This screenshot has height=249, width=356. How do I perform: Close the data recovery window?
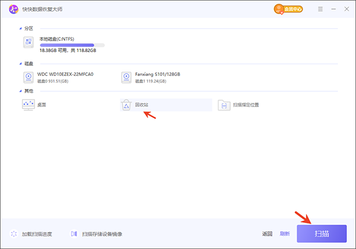(347, 9)
